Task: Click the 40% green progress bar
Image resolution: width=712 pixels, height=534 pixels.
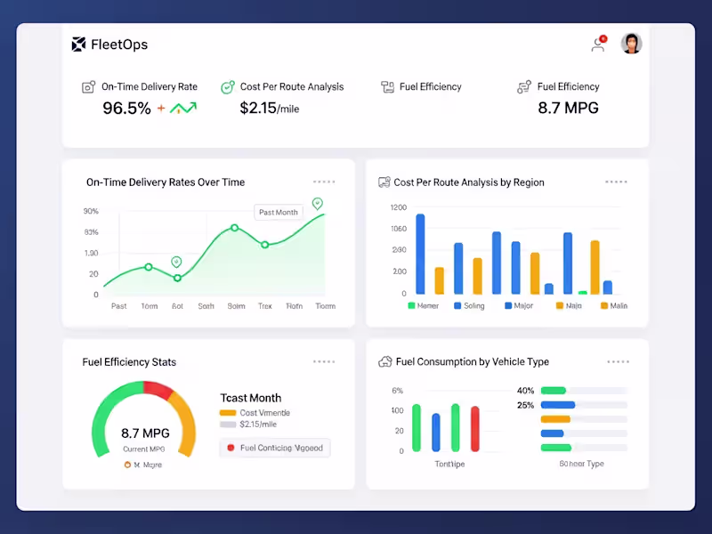Action: 553,391
